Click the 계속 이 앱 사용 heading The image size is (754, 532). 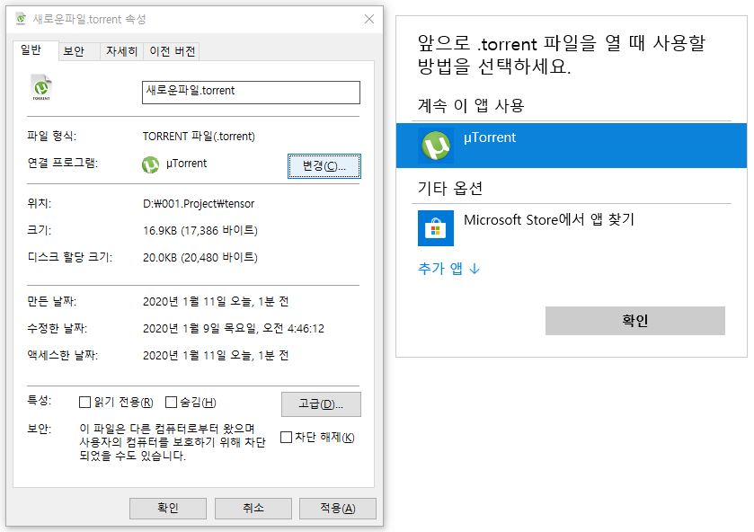(471, 105)
